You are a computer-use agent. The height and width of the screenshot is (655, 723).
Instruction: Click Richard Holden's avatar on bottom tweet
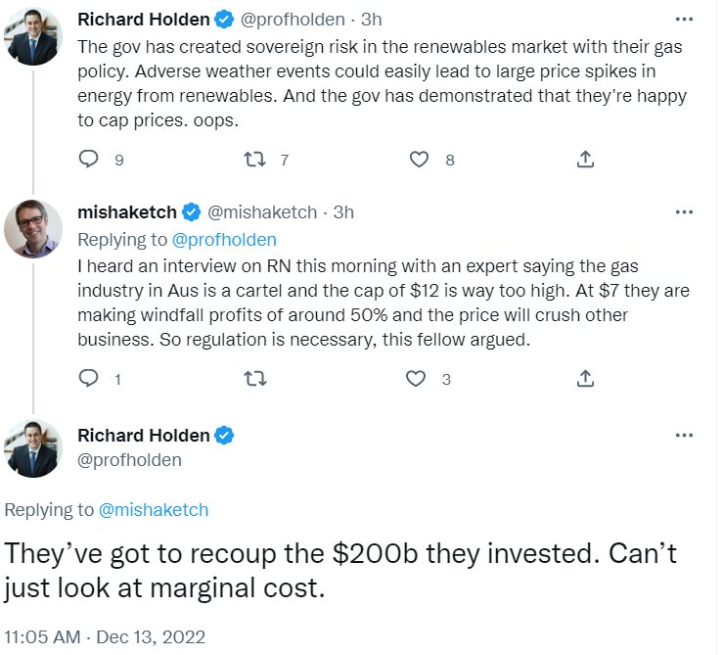[x=35, y=446]
